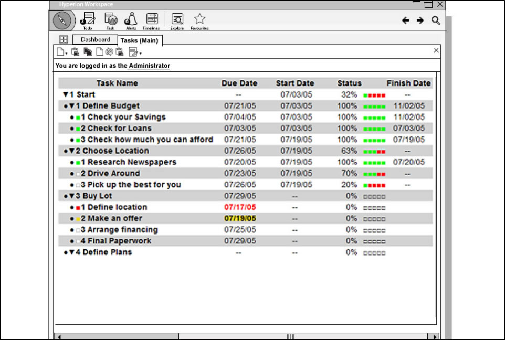Click the 1 Start progress bar
This screenshot has width=505, height=340.
(x=374, y=95)
